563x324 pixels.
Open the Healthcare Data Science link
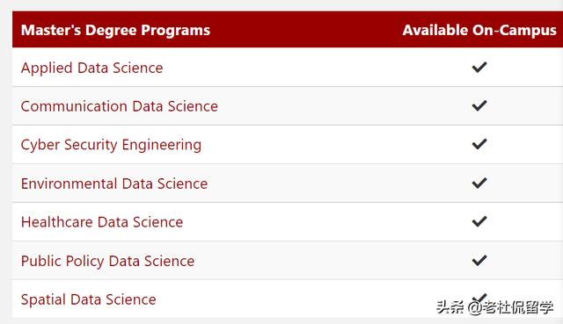tap(102, 222)
